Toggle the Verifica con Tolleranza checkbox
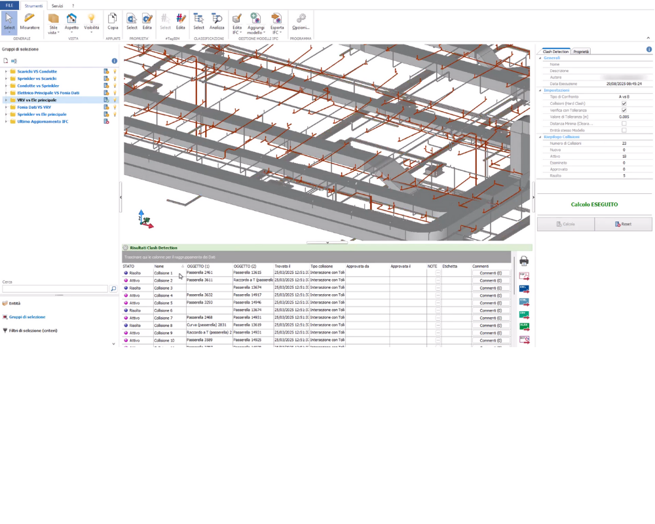The height and width of the screenshot is (524, 655). click(624, 110)
